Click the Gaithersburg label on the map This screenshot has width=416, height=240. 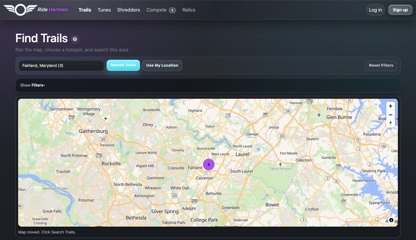tap(93, 131)
